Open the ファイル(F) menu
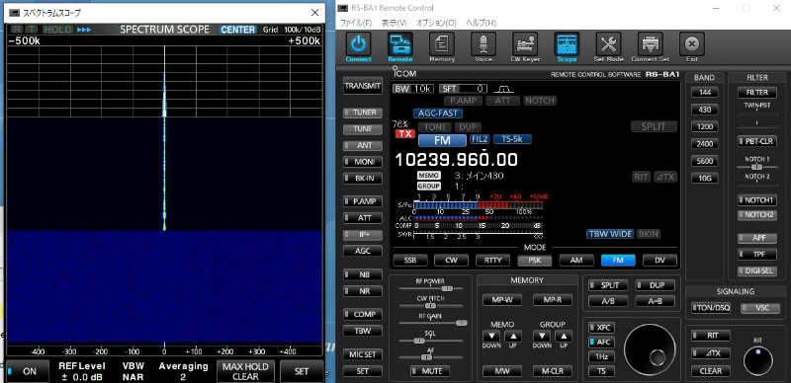This screenshot has height=383, width=791. pyautogui.click(x=356, y=23)
